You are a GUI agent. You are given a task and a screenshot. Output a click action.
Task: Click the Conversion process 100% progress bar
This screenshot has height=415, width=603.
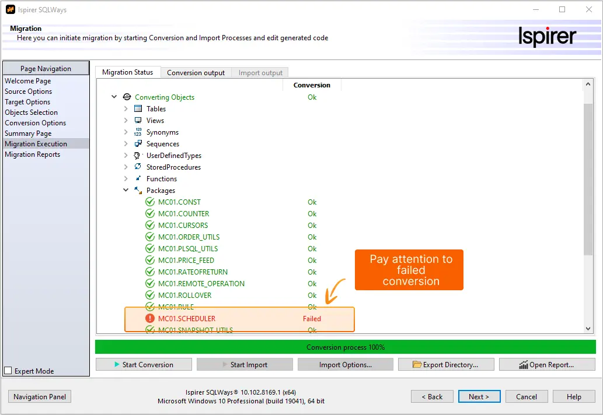[x=346, y=347]
